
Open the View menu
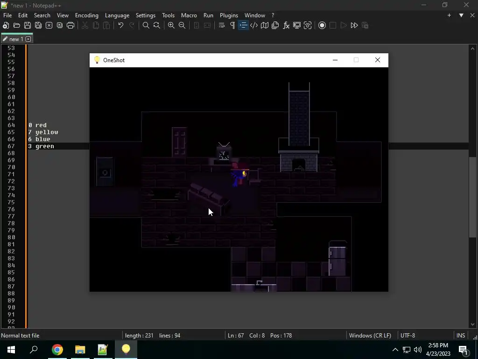(63, 15)
